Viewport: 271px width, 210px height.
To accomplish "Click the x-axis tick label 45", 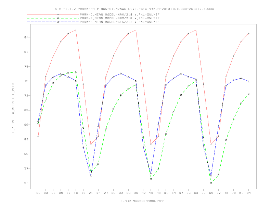I will pos(151,193).
